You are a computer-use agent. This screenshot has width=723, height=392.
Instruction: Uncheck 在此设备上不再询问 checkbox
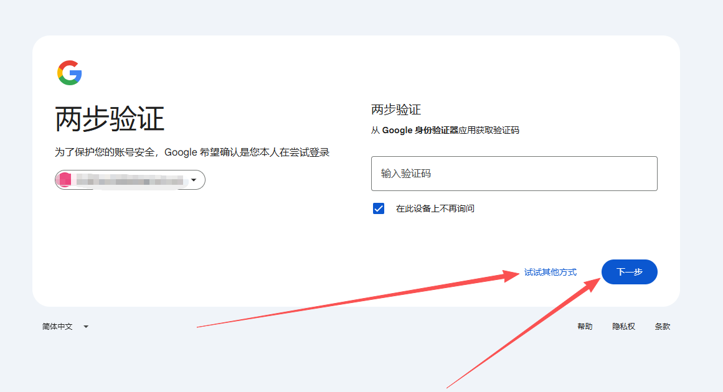click(x=379, y=208)
